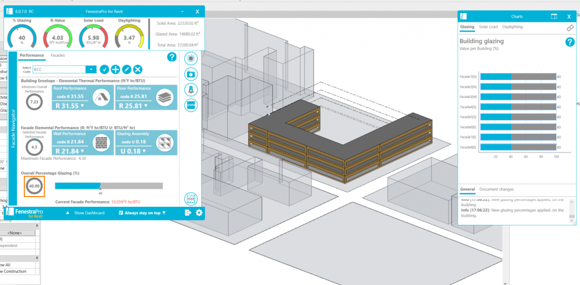The image size is (580, 285).
Task: Click the FenestraPro logo in Charts title bar
Action: 463,16
